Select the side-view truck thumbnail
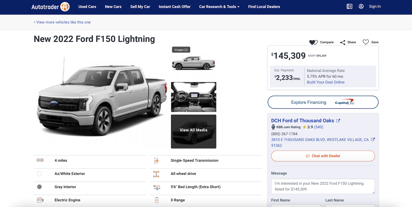Image resolution: width=412 pixels, height=207 pixels. pos(194,63)
